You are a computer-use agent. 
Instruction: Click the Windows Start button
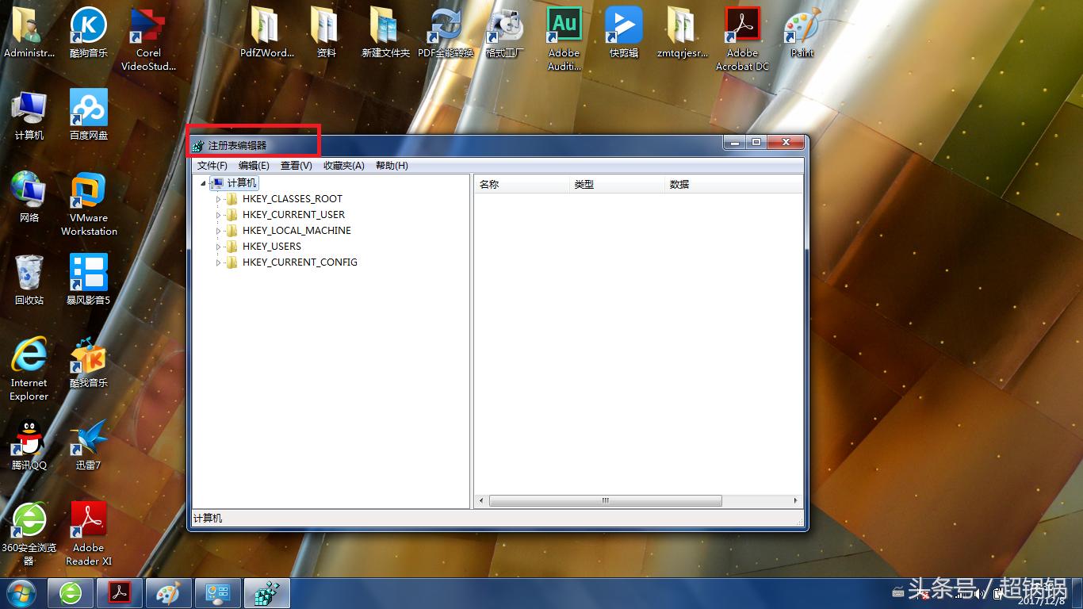coord(21,592)
